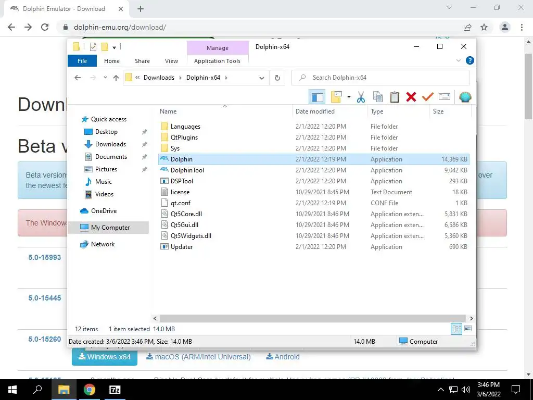This screenshot has width=533, height=400.
Task: Open OneDrive in navigation pane
Action: (x=104, y=211)
